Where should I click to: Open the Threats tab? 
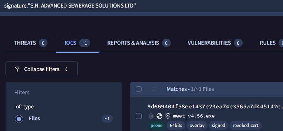pyautogui.click(x=25, y=43)
